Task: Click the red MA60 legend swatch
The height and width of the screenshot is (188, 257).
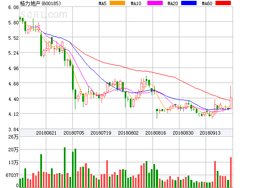Action: [223, 3]
